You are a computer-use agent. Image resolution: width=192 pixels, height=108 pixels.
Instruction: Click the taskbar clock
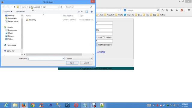point(185,105)
